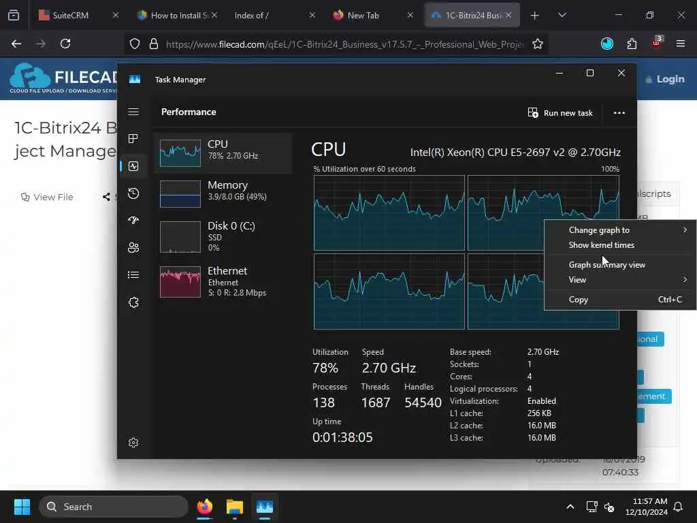697x523 pixels.
Task: Open Firefox application menu
Action: pos(681,44)
